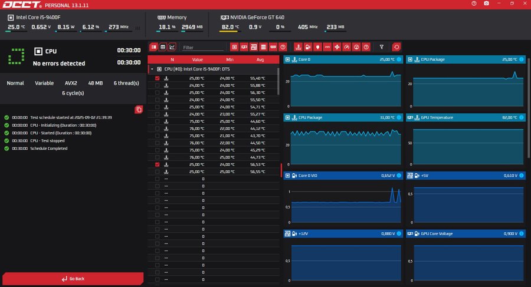Click the 'Test schedule started' log entry
Screen dimensions: 531x287
click(x=71, y=117)
